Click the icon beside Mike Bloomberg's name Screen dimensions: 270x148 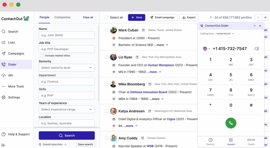coord(150,84)
